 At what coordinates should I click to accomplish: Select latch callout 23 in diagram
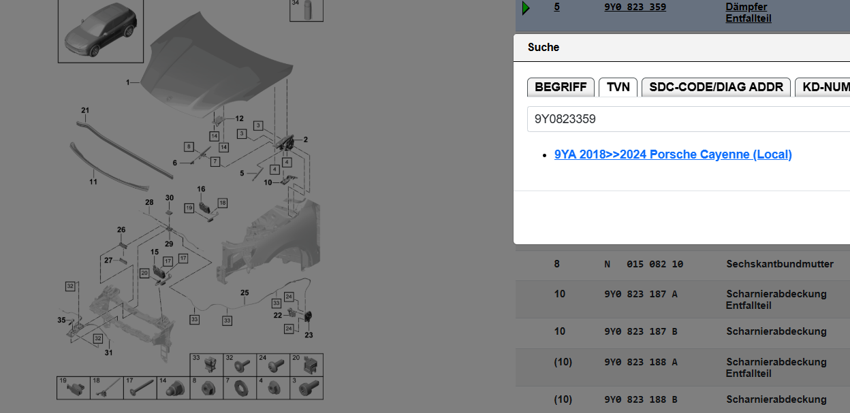point(309,335)
